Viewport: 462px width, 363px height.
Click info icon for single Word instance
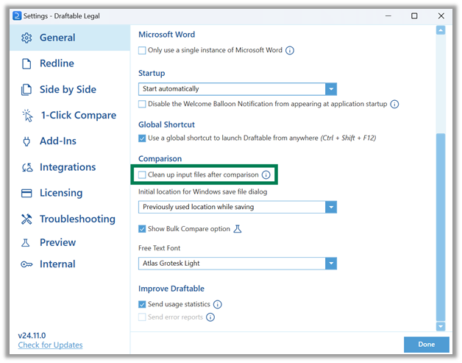[290, 50]
